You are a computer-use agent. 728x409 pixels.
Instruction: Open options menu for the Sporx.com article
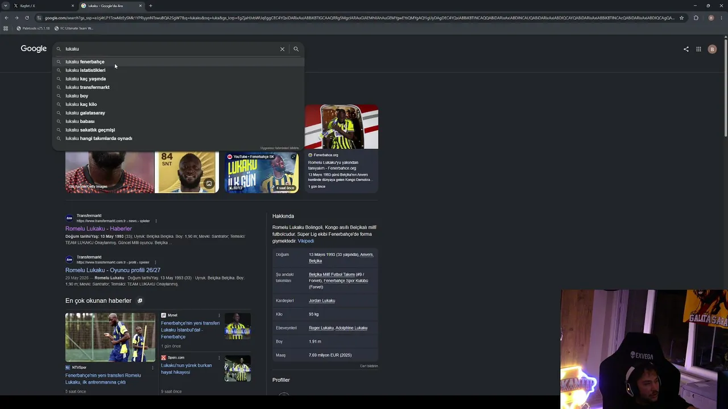[x=219, y=358]
